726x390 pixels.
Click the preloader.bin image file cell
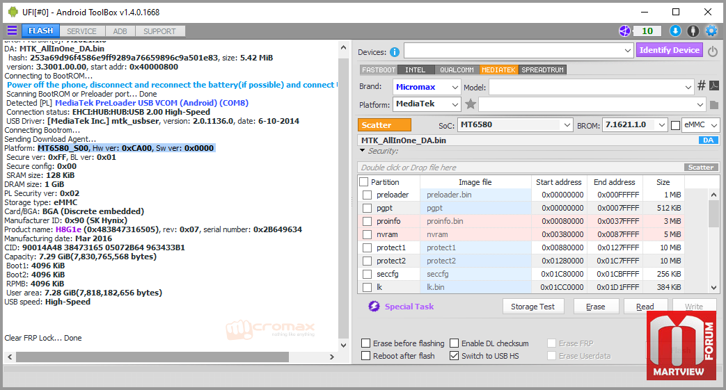pyautogui.click(x=475, y=195)
